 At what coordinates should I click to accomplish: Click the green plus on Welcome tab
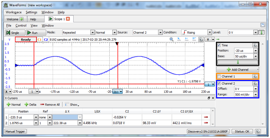21,19
